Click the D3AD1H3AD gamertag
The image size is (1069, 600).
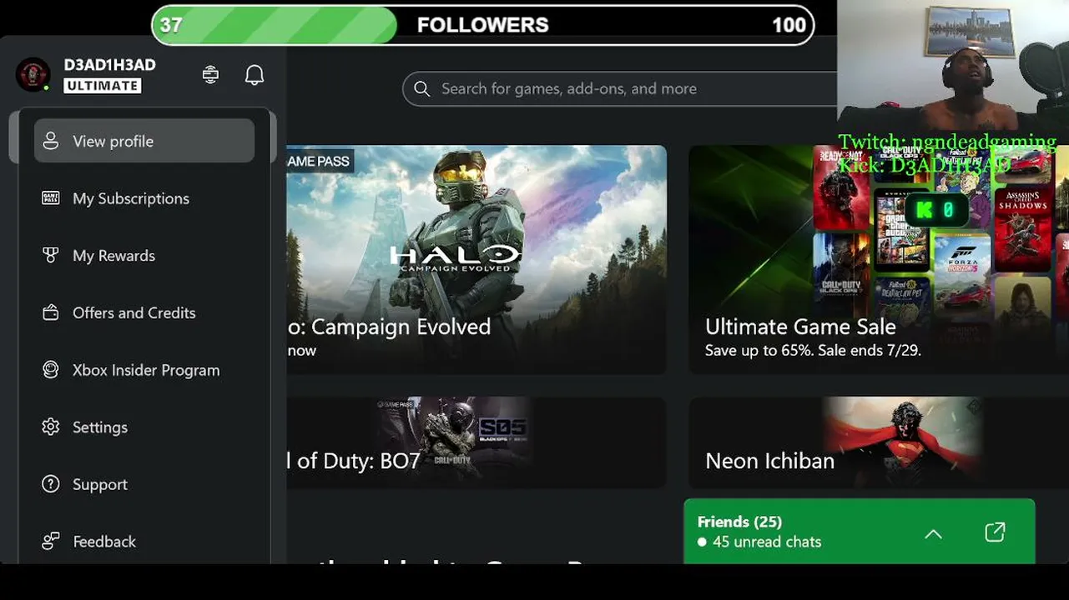coord(109,65)
